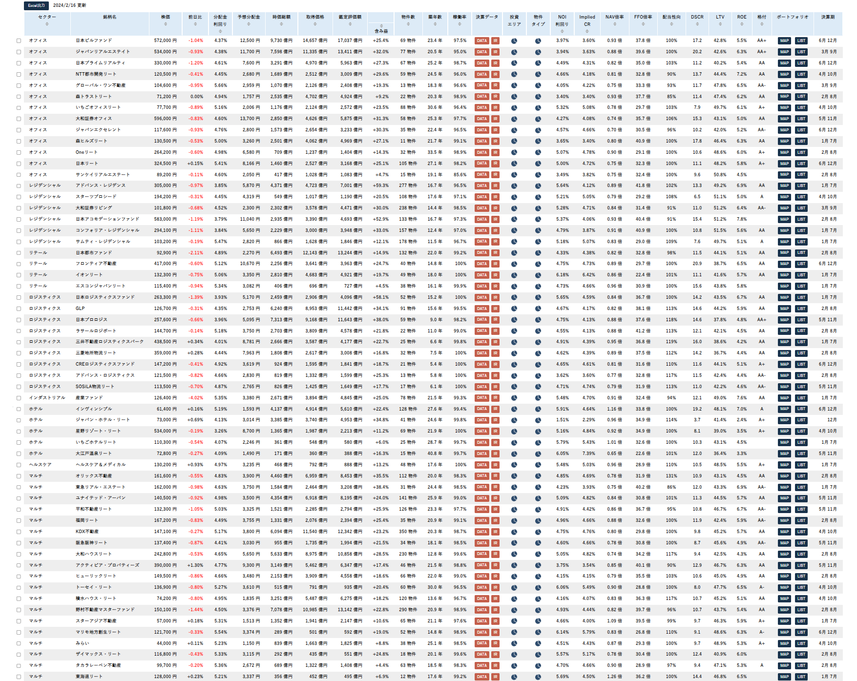Open 投資エリア pie chart for 産業ファンド
This screenshot has width=857, height=681.
tap(514, 398)
